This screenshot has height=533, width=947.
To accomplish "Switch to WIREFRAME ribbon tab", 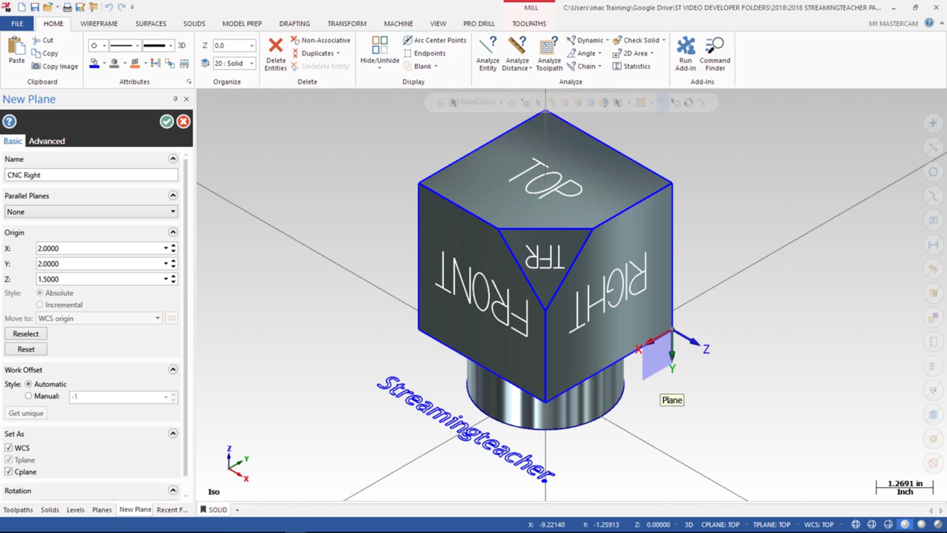I will click(x=99, y=23).
